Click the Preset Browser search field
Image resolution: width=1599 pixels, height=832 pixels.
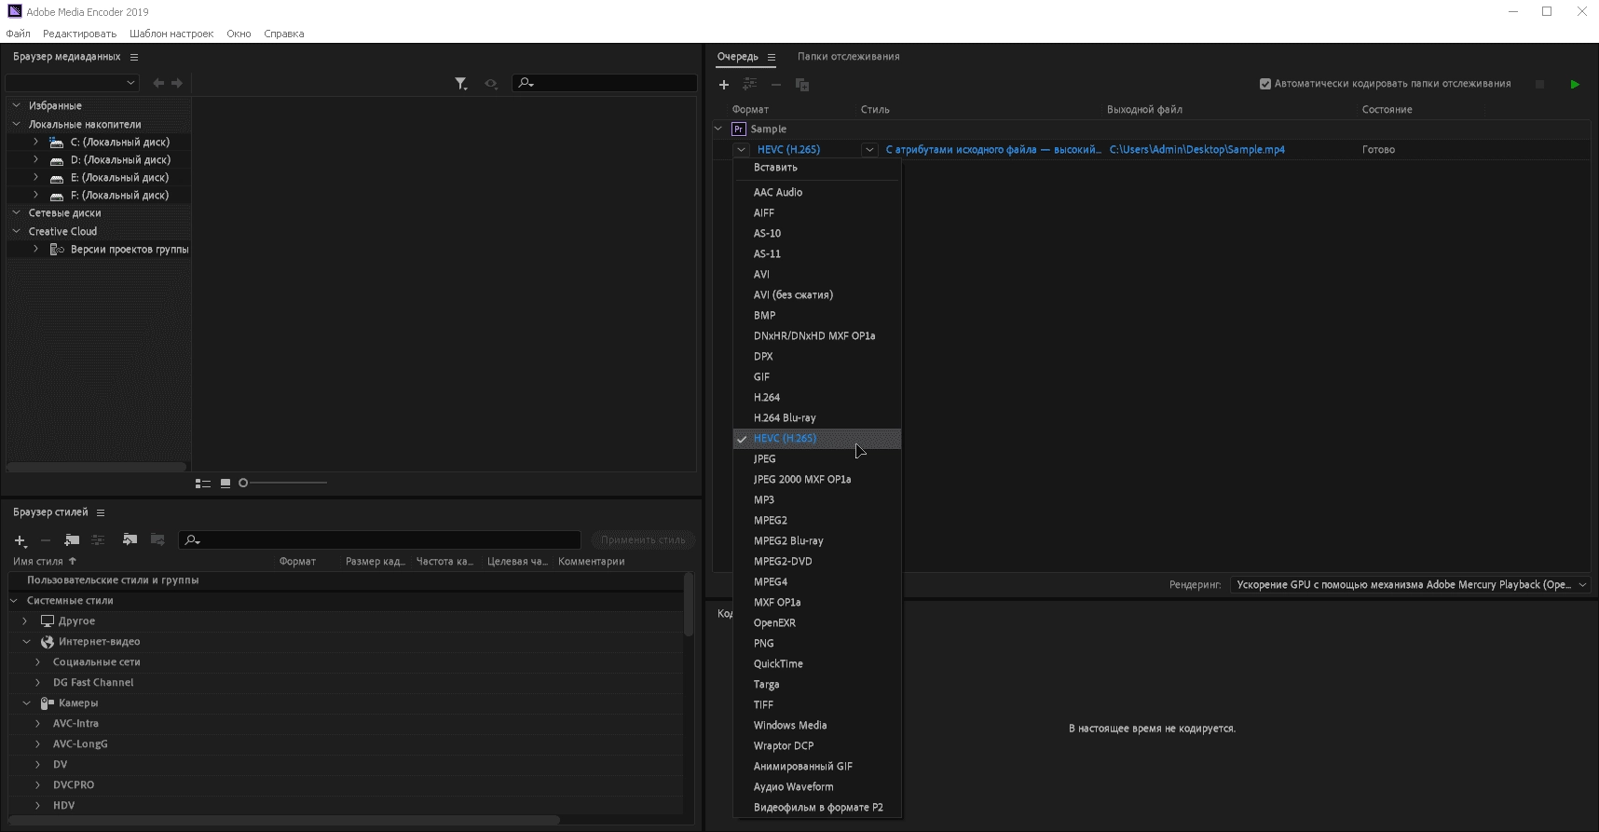(379, 540)
